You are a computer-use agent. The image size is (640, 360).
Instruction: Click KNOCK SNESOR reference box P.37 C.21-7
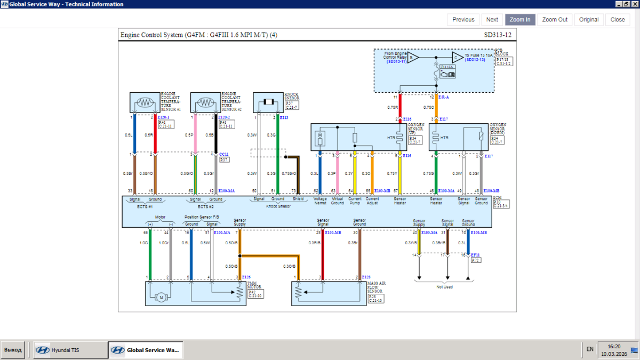[293, 105]
